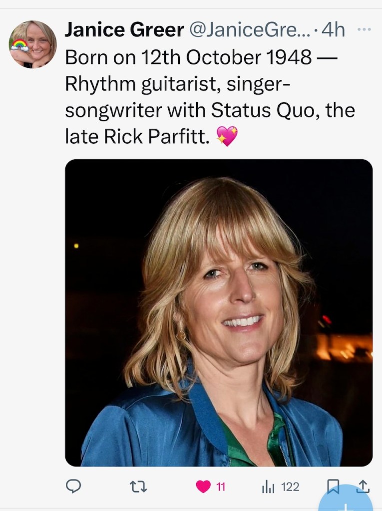The image size is (382, 511).
Task: Tap the like count of 11
Action: [221, 487]
